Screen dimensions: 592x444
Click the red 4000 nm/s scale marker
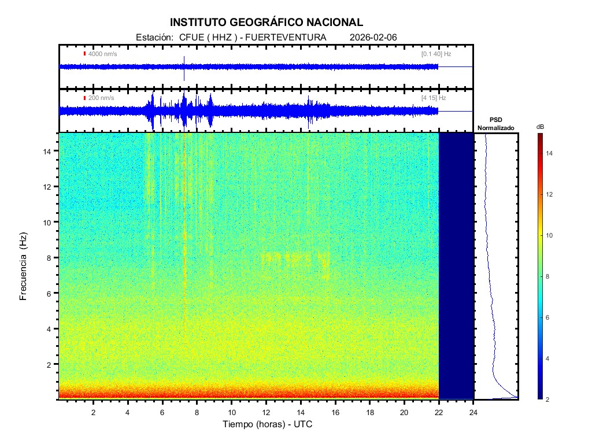click(85, 54)
